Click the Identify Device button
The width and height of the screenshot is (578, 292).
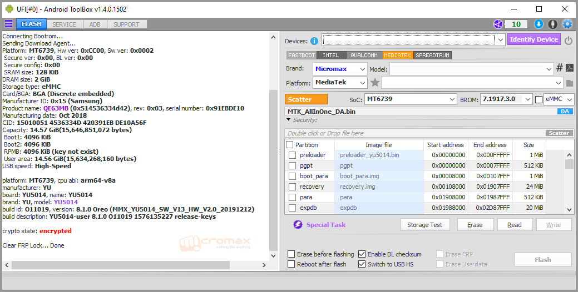[533, 39]
